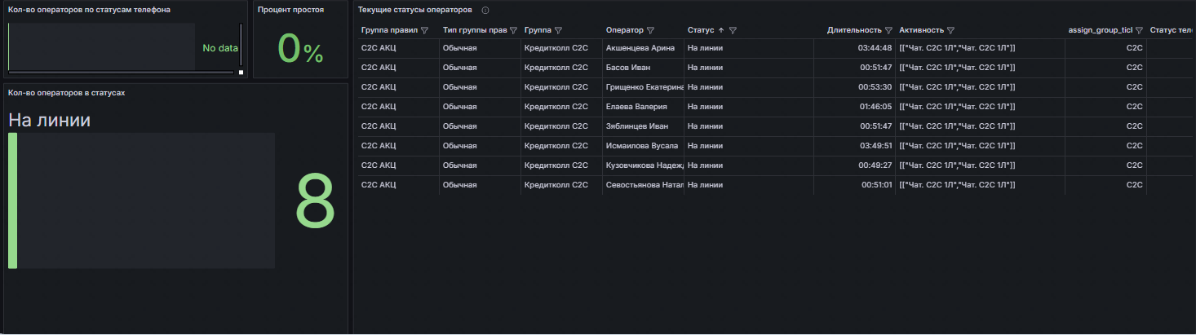This screenshot has height=335, width=1196.
Task: Filter the Группа column
Action: click(x=558, y=30)
